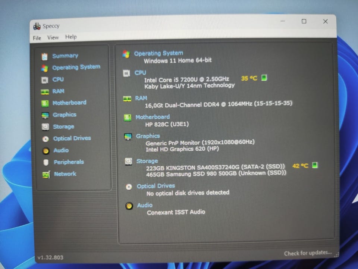
Task: Select 'No optical disk drives detected' text
Action: [x=188, y=193]
